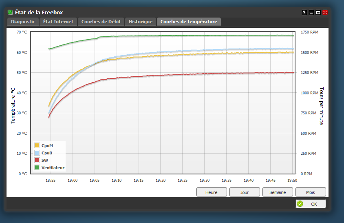This screenshot has height=223, width=344.
Task: Click the green Freebox status icon in title bar
Action: pyautogui.click(x=10, y=12)
